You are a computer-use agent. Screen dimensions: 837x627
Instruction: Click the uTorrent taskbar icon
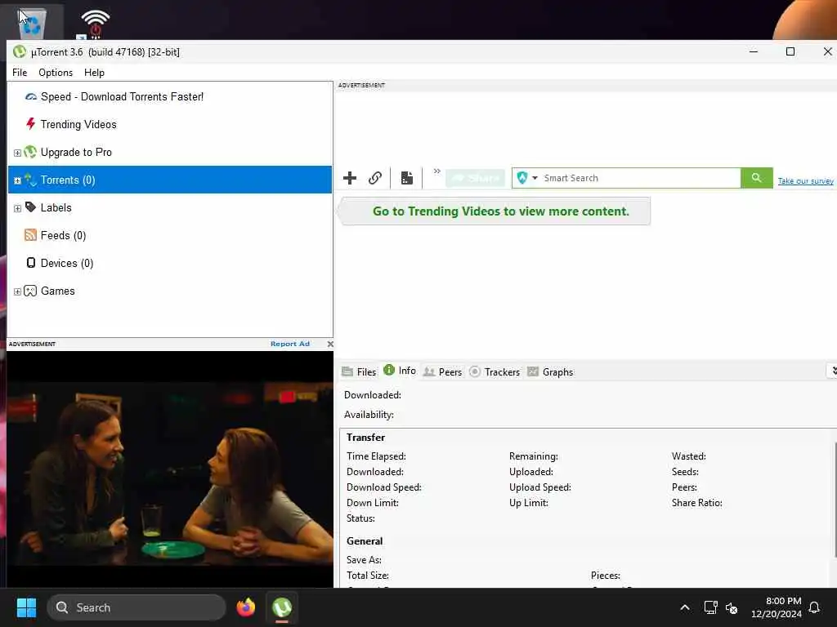[x=282, y=607]
